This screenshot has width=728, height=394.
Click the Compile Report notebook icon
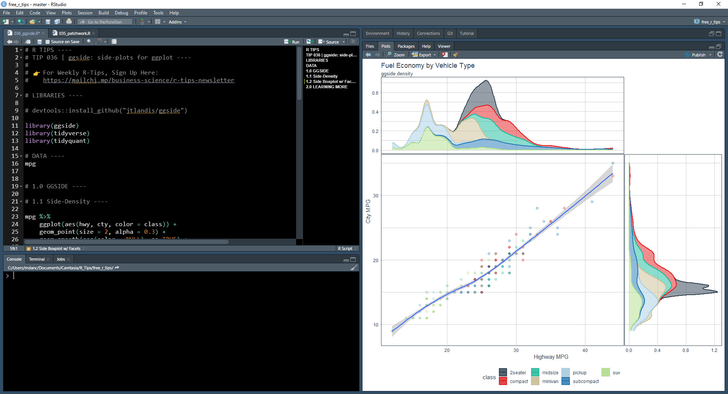pyautogui.click(x=114, y=42)
